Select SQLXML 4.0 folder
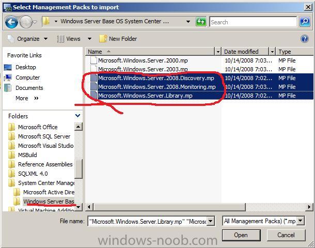Image resolution: width=315 pixels, height=248 pixels. 33,174
